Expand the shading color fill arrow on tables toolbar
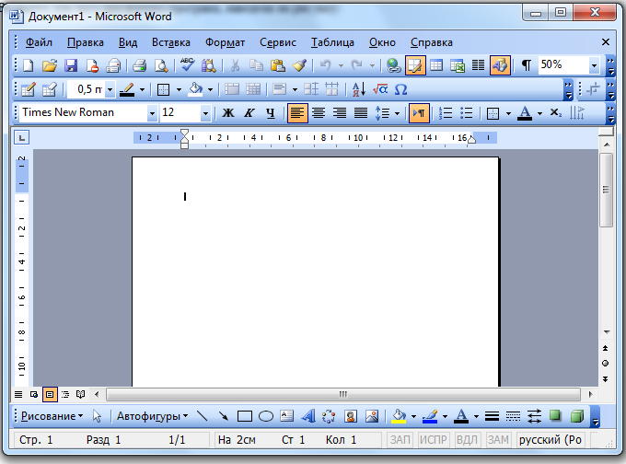626x464 pixels. [x=210, y=90]
